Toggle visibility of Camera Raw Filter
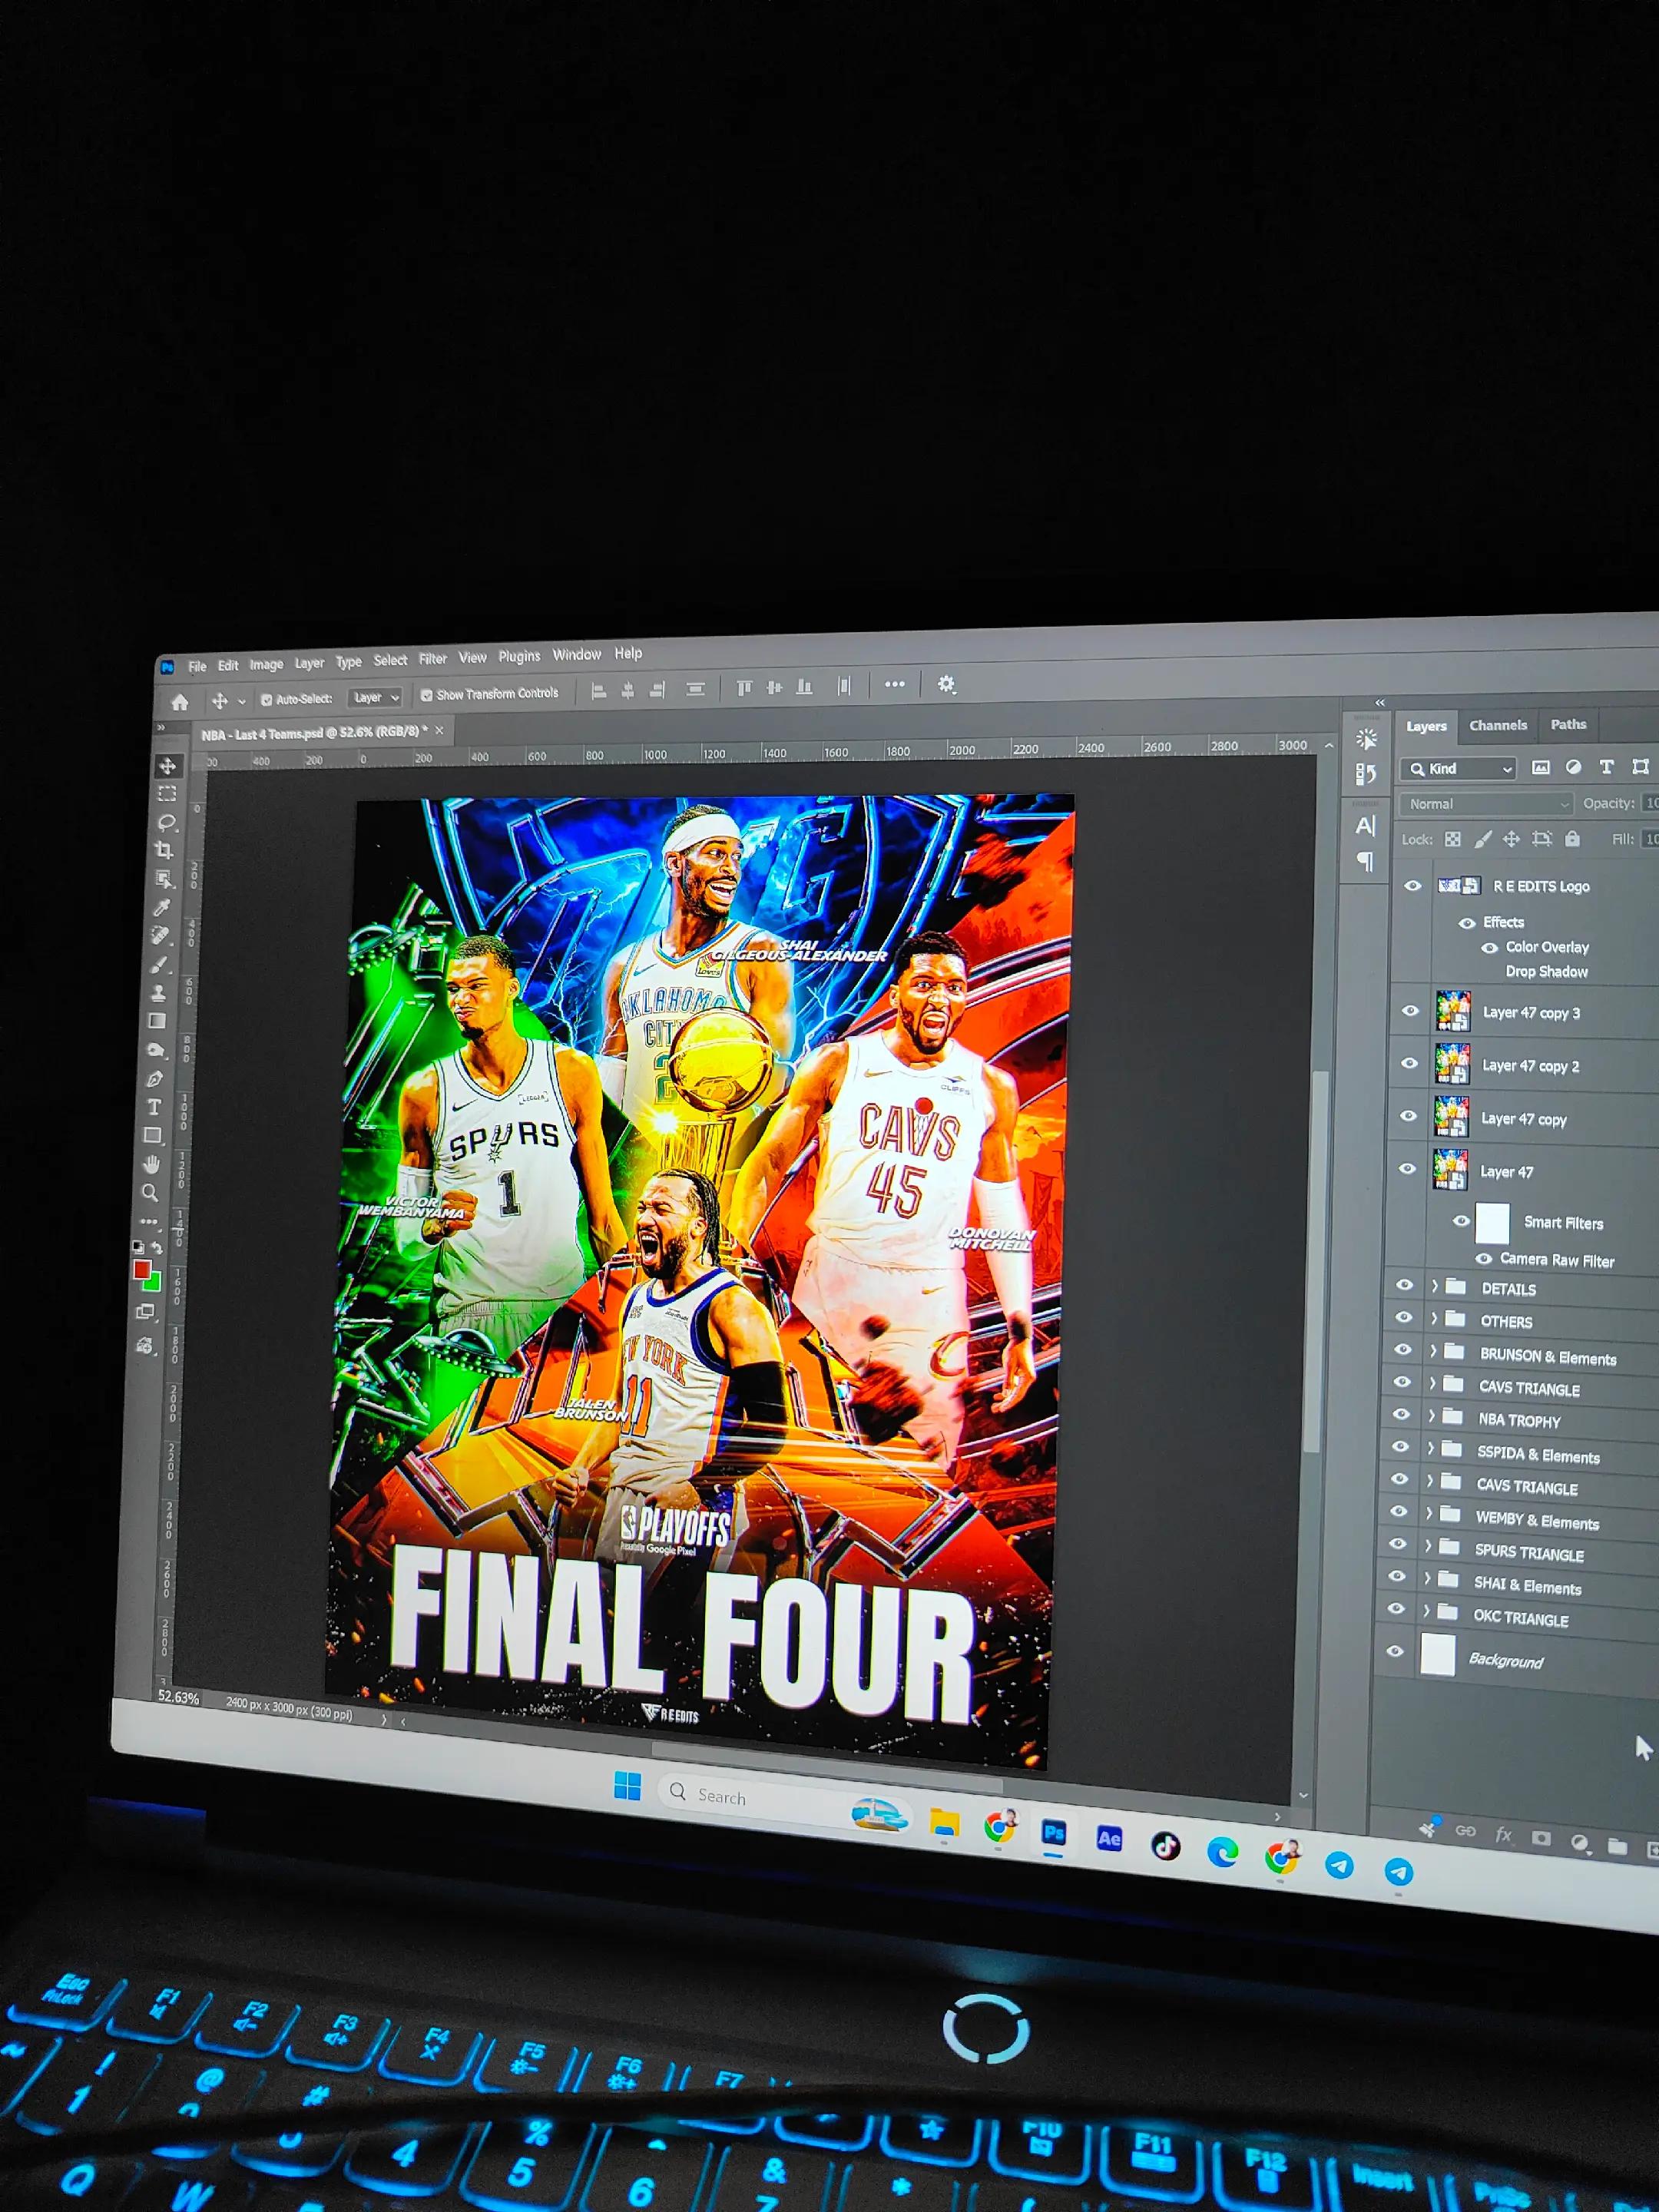This screenshot has width=1659, height=2212. click(1484, 1259)
